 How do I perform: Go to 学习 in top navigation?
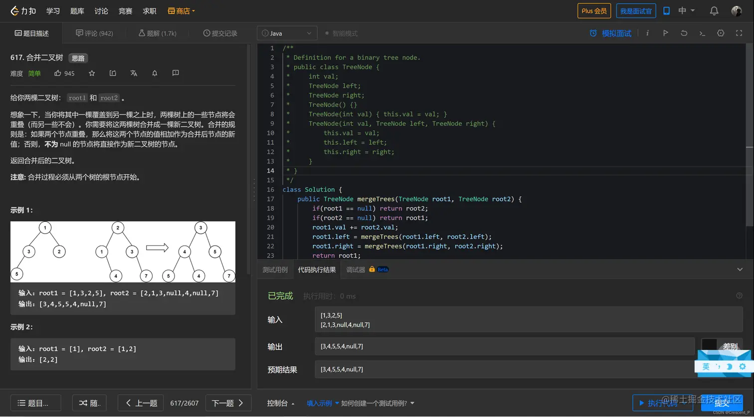53,10
